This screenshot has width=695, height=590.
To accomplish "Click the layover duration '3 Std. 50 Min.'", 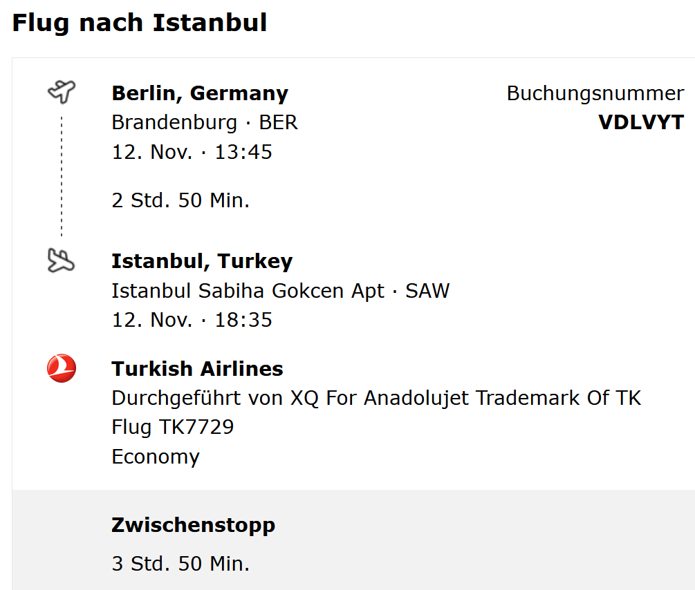I will (180, 564).
